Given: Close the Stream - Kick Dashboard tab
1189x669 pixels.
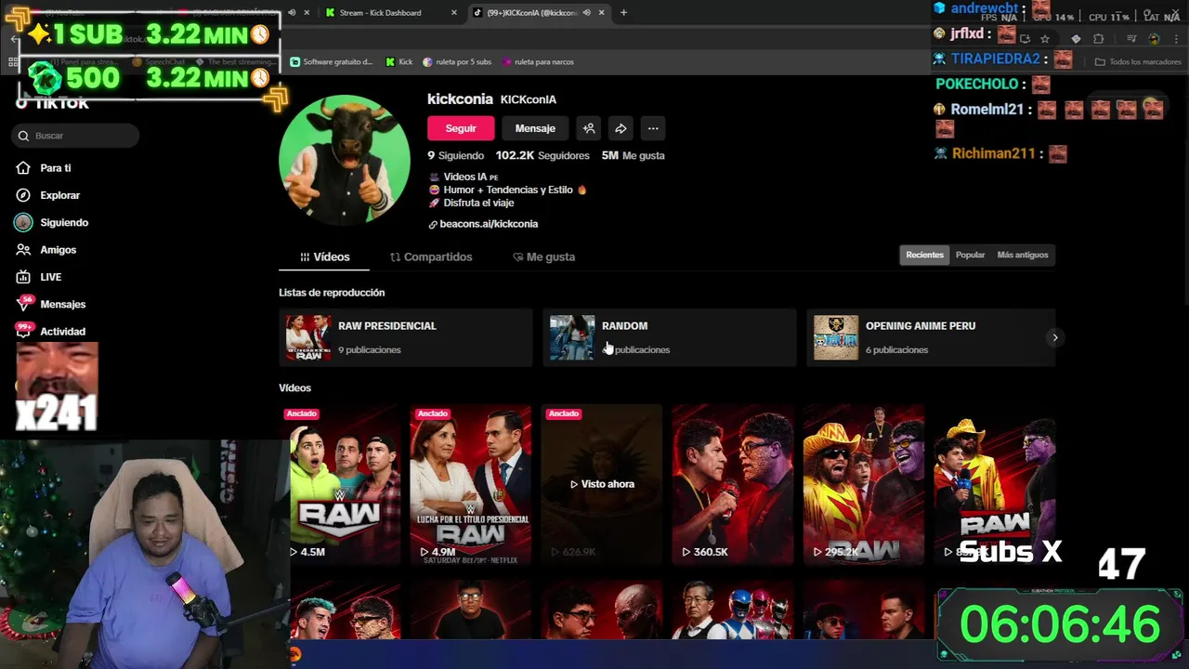Looking at the screenshot, I should point(453,13).
